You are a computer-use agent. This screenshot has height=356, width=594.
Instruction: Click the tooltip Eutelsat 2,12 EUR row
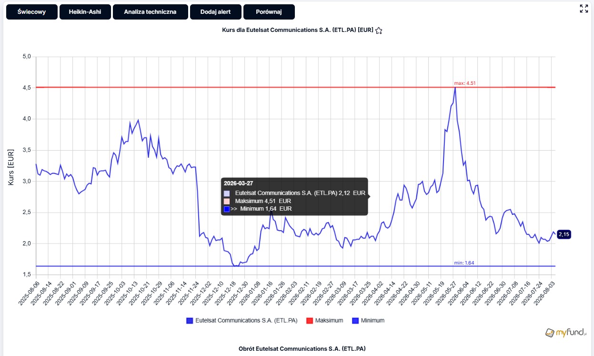click(x=294, y=193)
